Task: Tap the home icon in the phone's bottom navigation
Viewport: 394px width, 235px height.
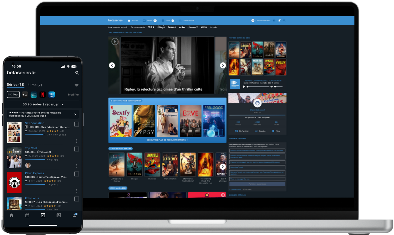Action: pos(11,215)
